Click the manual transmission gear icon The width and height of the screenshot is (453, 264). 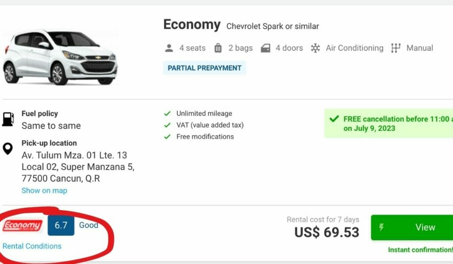395,48
